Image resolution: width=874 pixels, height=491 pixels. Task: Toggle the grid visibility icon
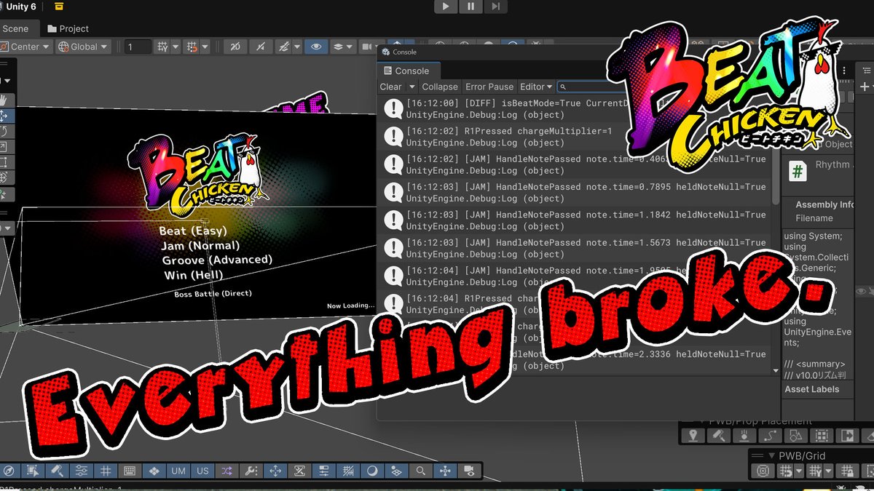163,47
